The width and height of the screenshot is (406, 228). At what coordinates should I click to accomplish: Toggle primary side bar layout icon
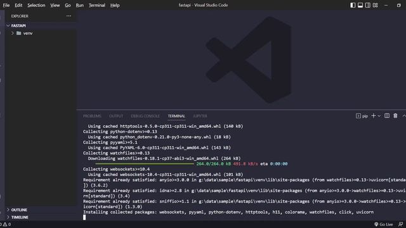353,5
